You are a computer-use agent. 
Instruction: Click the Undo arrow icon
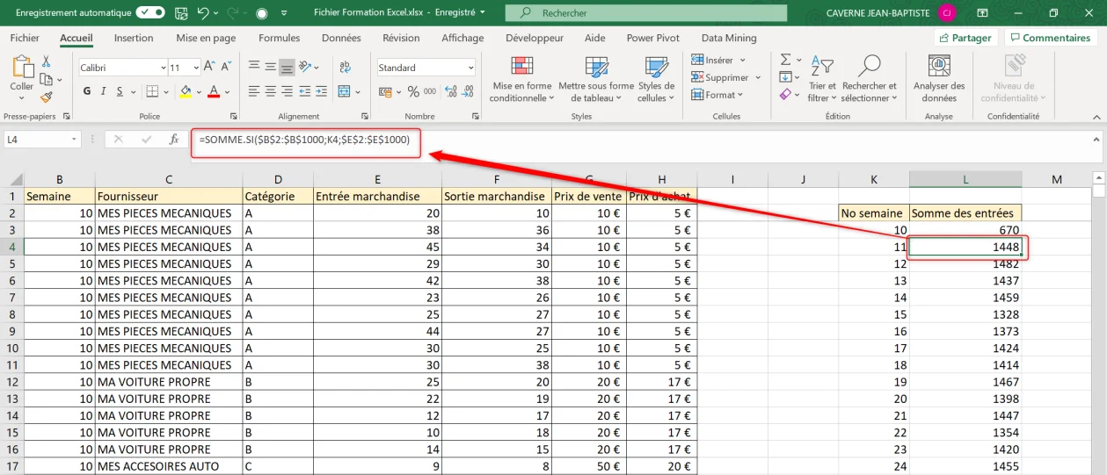tap(204, 13)
